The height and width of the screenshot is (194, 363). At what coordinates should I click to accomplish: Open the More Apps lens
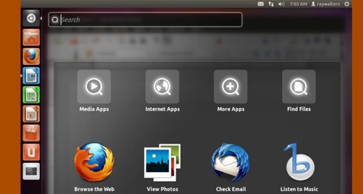[231, 87]
